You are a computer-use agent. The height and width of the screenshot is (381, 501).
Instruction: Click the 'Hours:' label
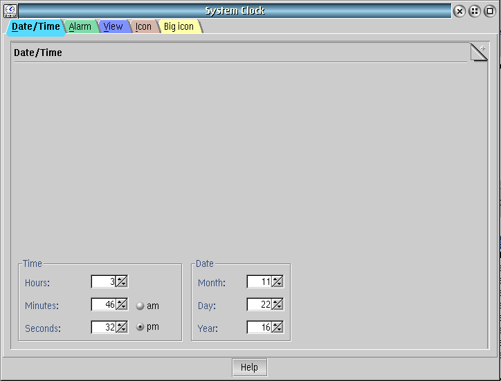click(37, 283)
